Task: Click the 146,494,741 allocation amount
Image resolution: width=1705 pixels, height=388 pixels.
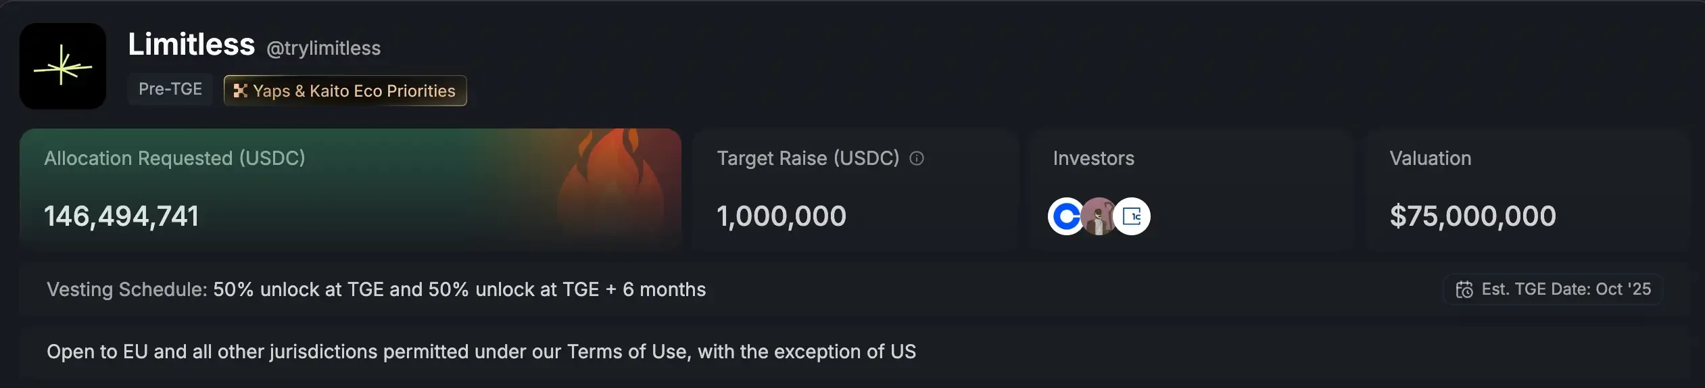Action: [122, 216]
